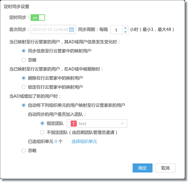Click the 取消 cancel button

166,168
